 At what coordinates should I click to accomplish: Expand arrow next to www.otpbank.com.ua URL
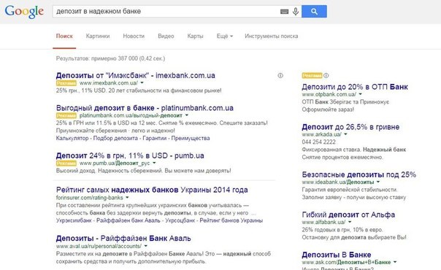(360, 94)
